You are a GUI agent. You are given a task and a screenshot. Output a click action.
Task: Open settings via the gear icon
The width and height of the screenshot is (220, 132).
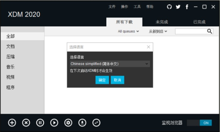68,123
